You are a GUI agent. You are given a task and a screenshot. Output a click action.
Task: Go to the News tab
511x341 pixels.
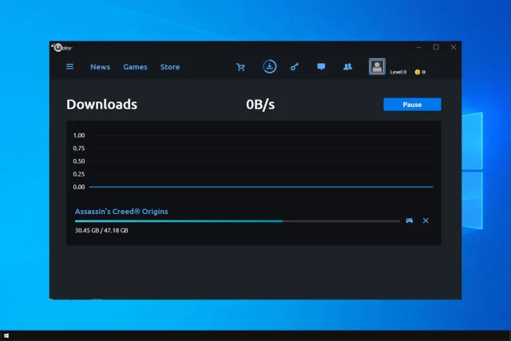tap(100, 67)
